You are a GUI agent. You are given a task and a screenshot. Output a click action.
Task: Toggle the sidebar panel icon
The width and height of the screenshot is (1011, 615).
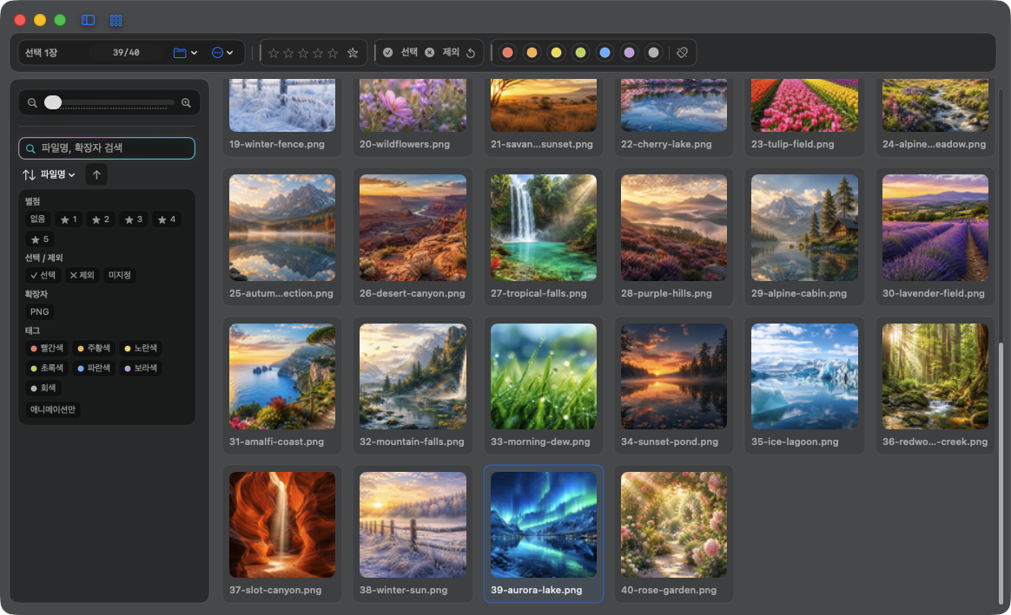pyautogui.click(x=89, y=20)
